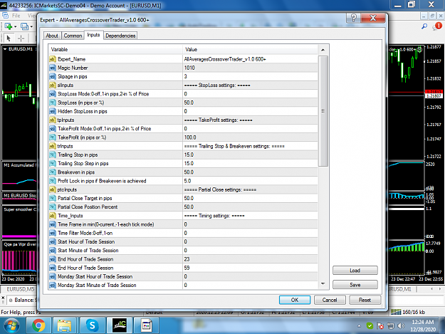
Task: Click Partial Close Position Percent icon
Action: click(53, 207)
